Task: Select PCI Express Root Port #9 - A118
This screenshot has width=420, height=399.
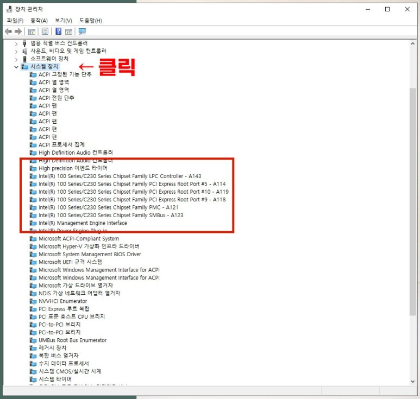Action: [x=132, y=200]
